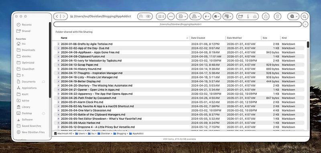Open the round dark icon dropdown in toolbar
The height and width of the screenshot is (153, 321).
click(217, 16)
